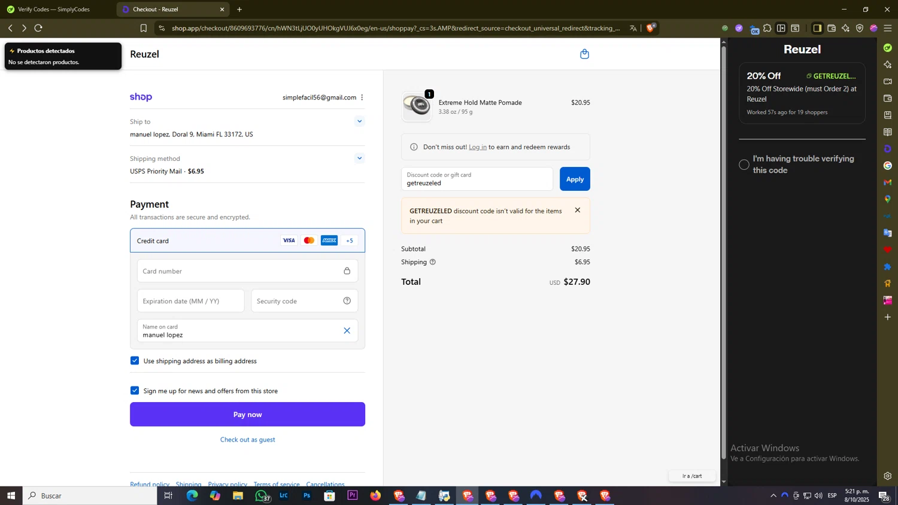This screenshot has width=898, height=505.
Task: Open the Windows notification center
Action: (x=884, y=495)
